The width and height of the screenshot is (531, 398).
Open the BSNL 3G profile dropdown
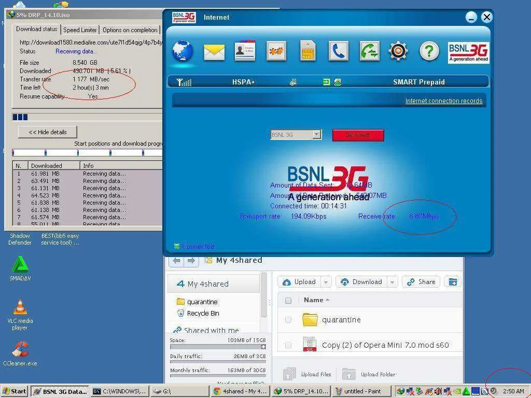(296, 135)
